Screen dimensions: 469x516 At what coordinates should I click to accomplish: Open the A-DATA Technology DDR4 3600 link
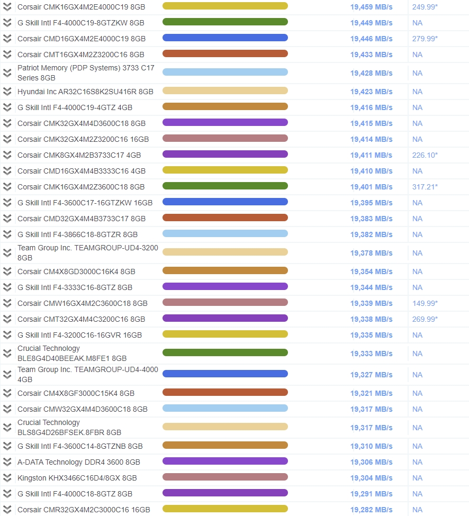79,462
